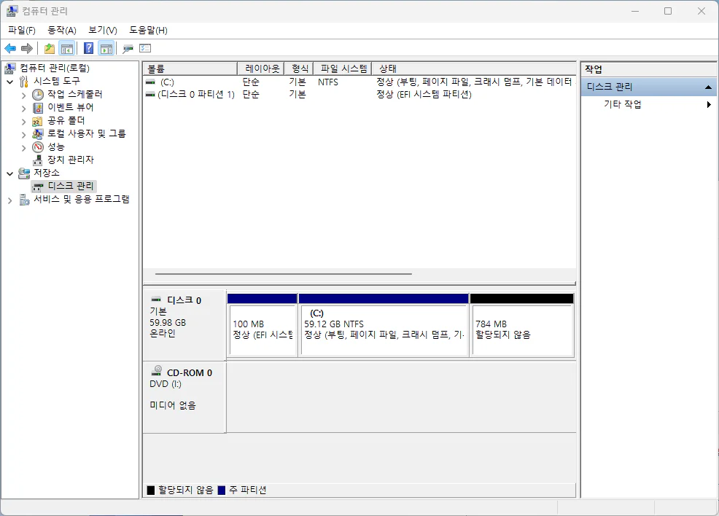Open the 기타 작업 submenu arrow
Viewport: 719px width, 516px height.
(709, 104)
